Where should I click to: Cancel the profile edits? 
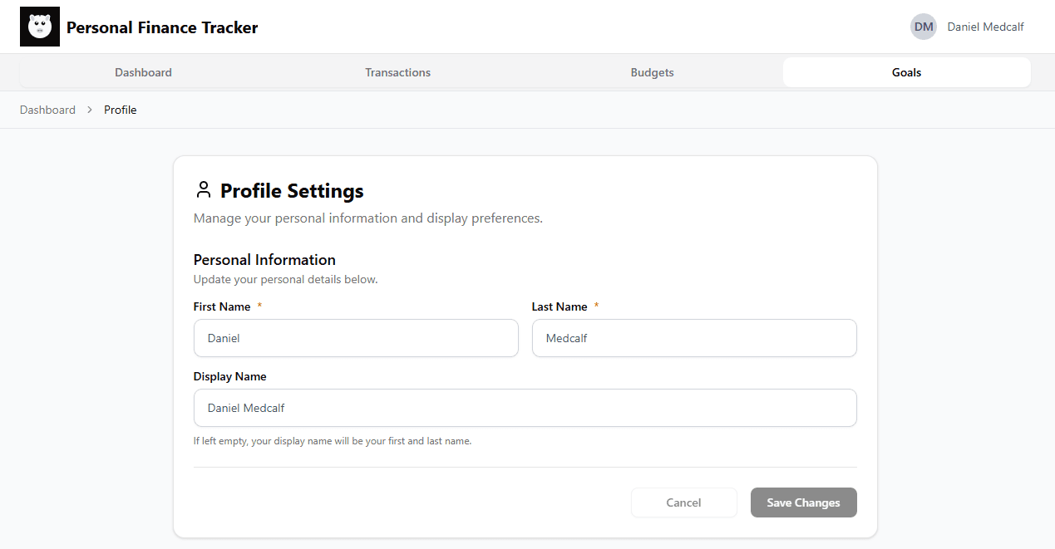tap(683, 502)
